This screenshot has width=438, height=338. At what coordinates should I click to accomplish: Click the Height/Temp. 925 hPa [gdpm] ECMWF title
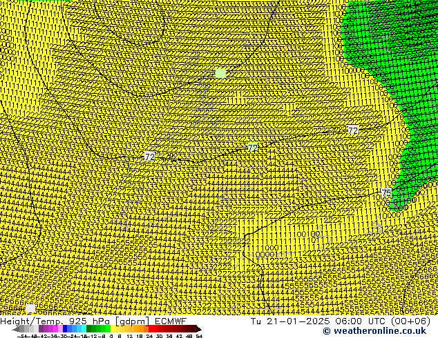tap(93, 321)
